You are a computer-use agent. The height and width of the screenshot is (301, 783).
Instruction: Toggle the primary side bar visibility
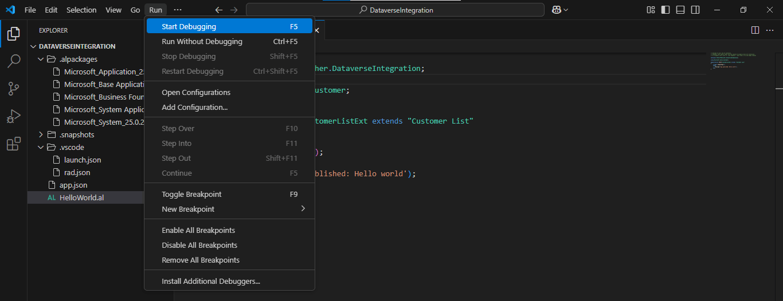(665, 10)
